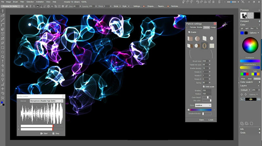Switch to the Foliage tab
Image resolution: width=262 pixels, height=146 pixels.
coord(213,27)
